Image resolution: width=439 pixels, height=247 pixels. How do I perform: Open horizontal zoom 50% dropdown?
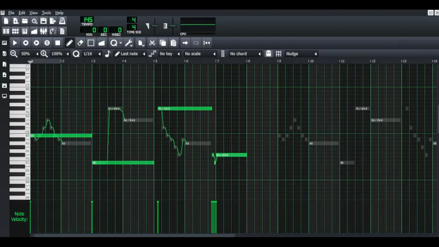pos(29,54)
